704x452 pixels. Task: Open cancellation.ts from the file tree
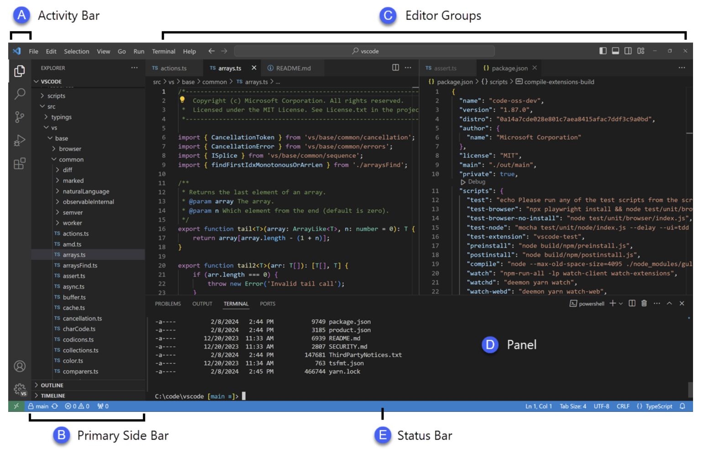[88, 318]
